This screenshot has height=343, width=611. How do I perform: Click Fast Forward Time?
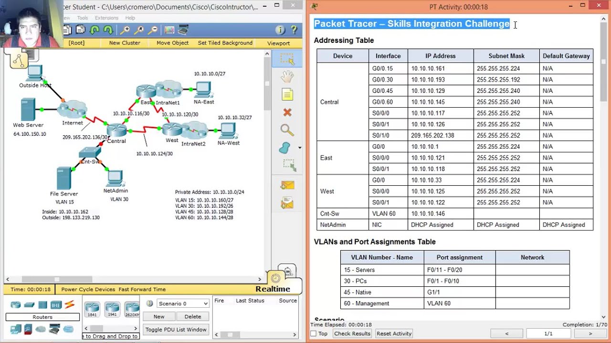pos(142,289)
